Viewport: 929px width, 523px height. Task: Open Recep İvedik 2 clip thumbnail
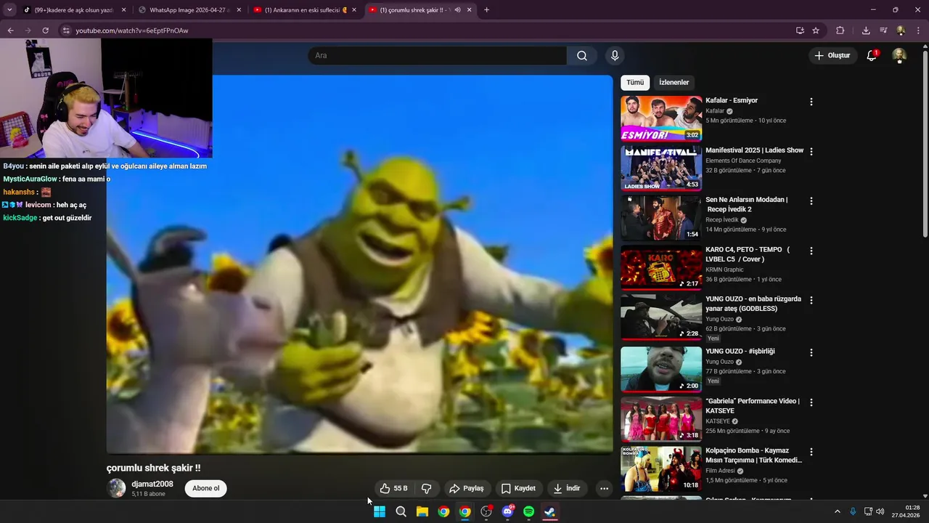(661, 217)
